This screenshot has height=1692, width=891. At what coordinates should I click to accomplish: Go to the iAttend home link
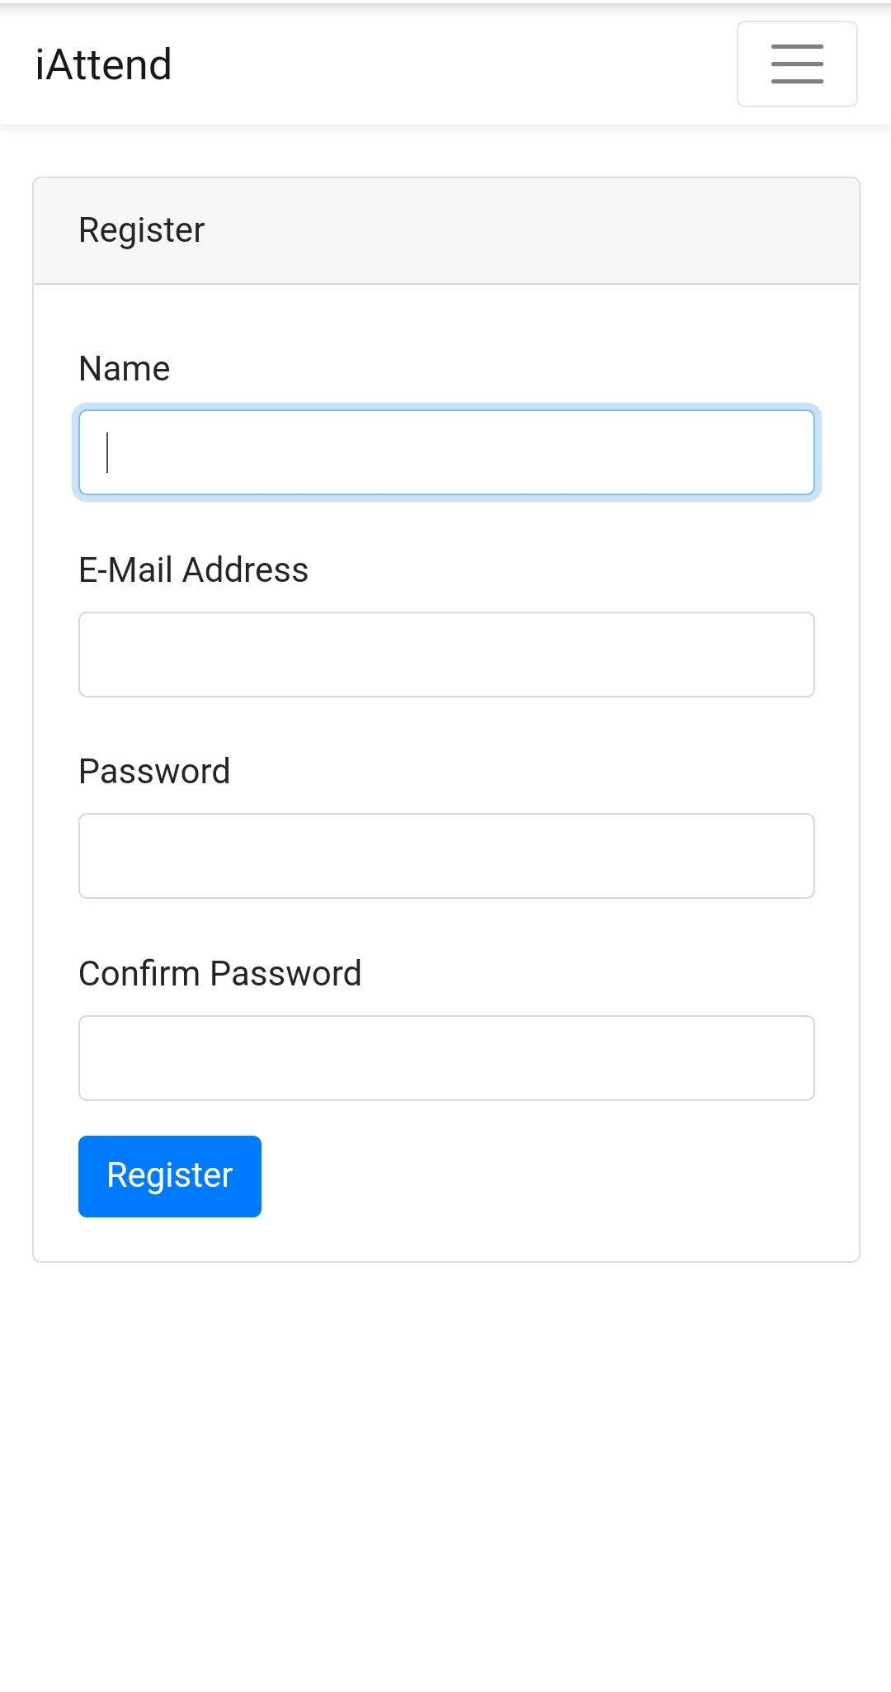click(104, 64)
